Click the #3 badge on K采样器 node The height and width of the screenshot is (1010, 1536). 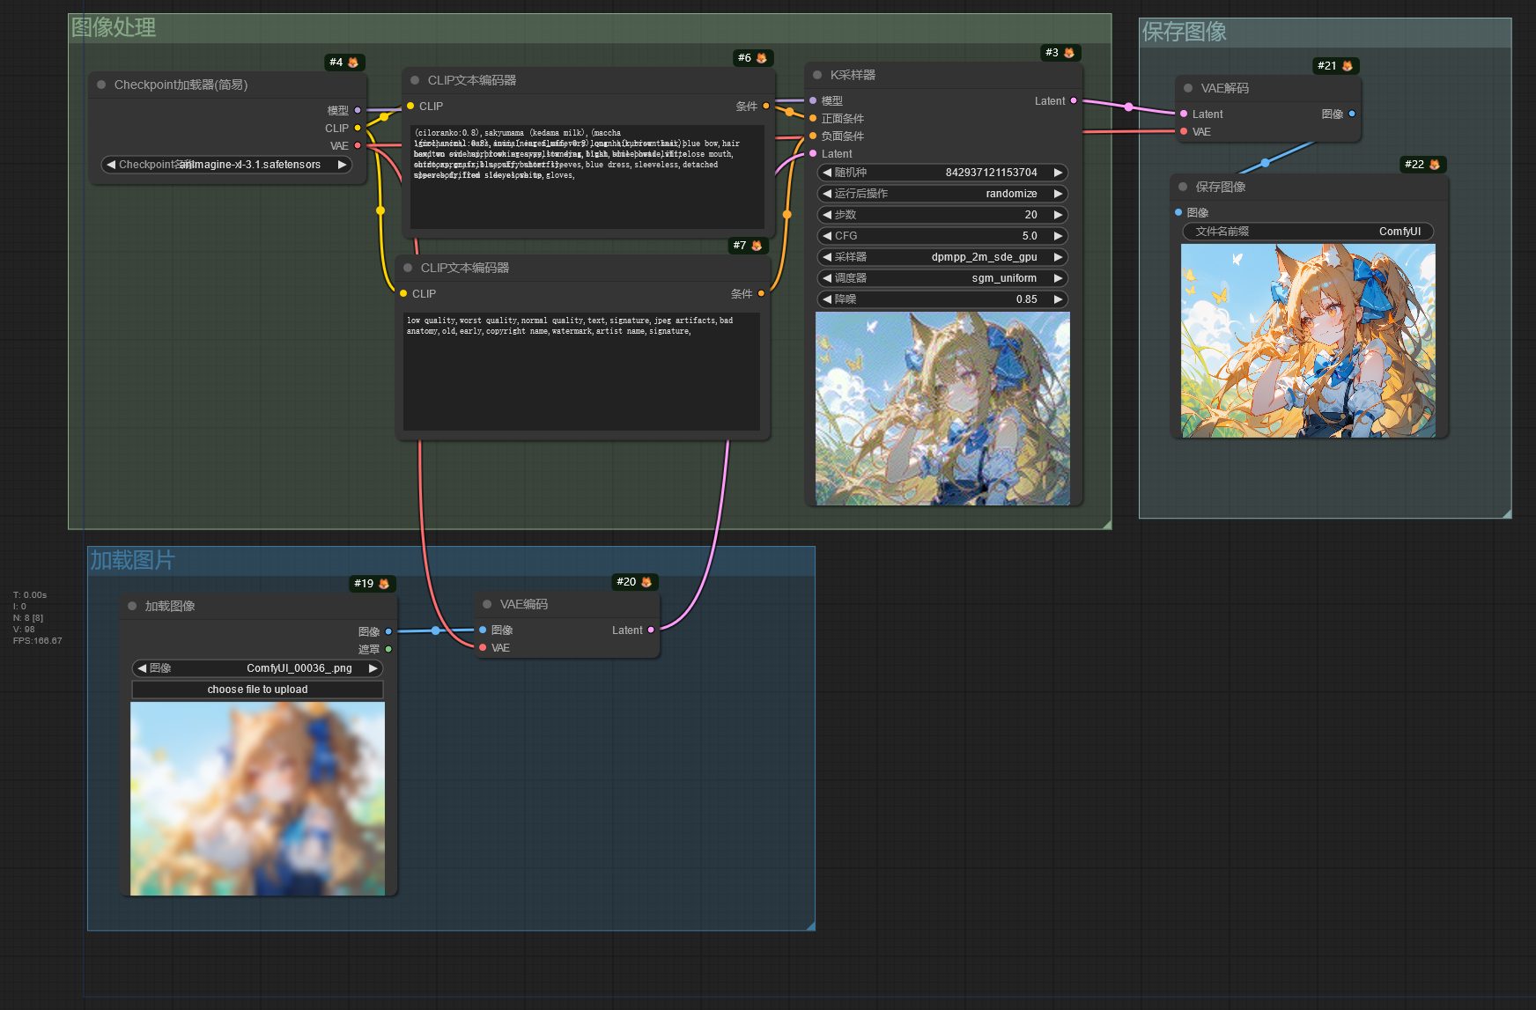1060,53
